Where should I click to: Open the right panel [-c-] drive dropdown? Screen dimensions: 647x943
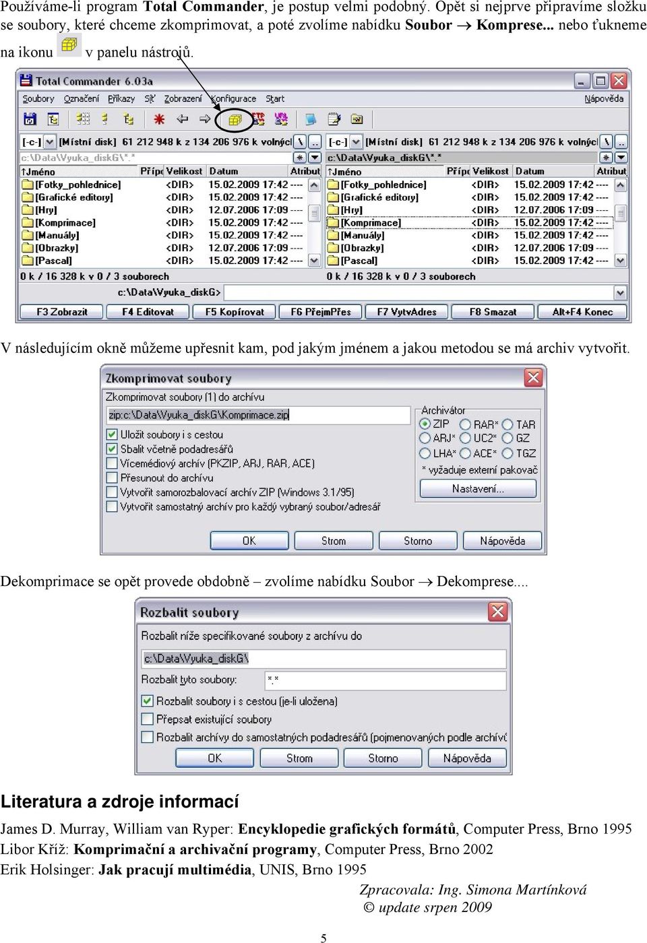(x=357, y=142)
